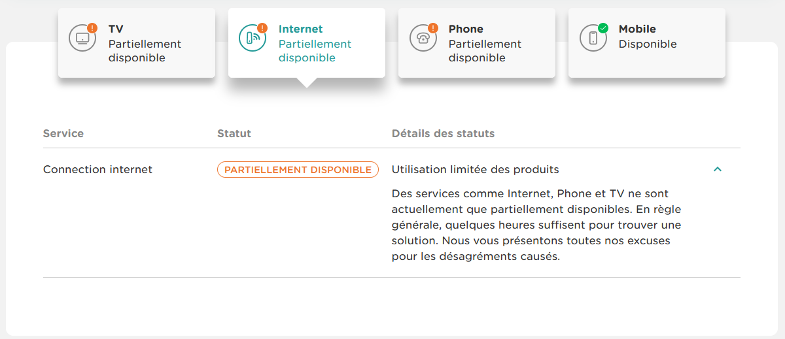This screenshot has height=339, width=785.
Task: Click the orange warning badge on TV
Action: [x=92, y=28]
